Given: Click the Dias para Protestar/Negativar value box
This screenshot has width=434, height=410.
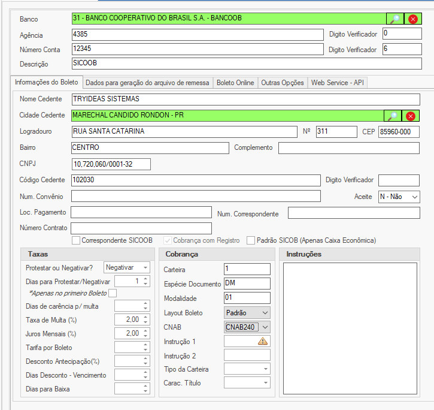Looking at the screenshot, I should point(128,281).
